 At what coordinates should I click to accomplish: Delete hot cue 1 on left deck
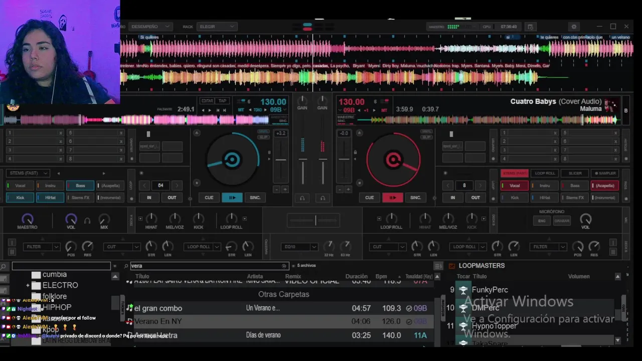click(x=61, y=133)
